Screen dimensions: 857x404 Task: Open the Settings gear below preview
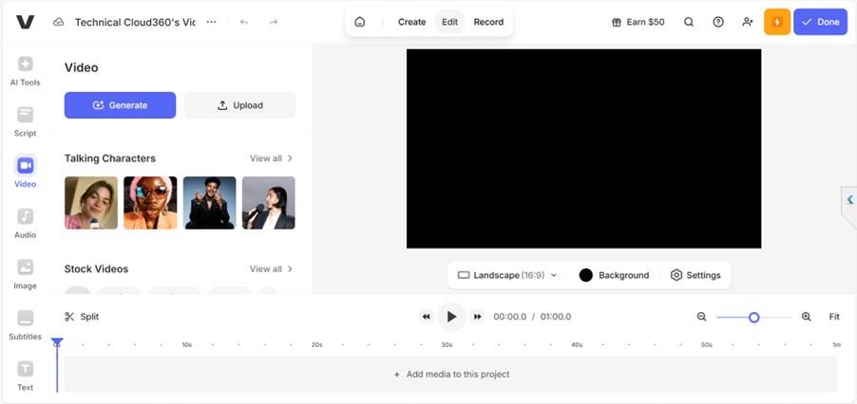695,275
